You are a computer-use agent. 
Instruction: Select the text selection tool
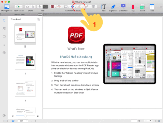[45, 7]
